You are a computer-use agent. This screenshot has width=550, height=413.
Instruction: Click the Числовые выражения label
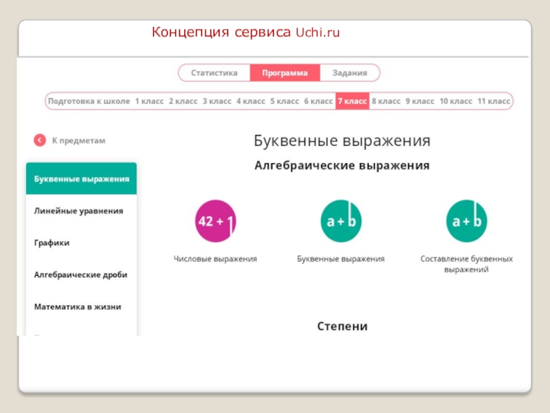pyautogui.click(x=215, y=259)
